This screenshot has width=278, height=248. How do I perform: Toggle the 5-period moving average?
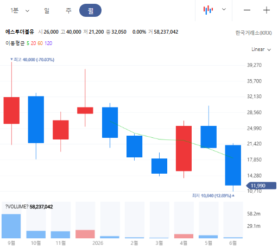pos(28,43)
